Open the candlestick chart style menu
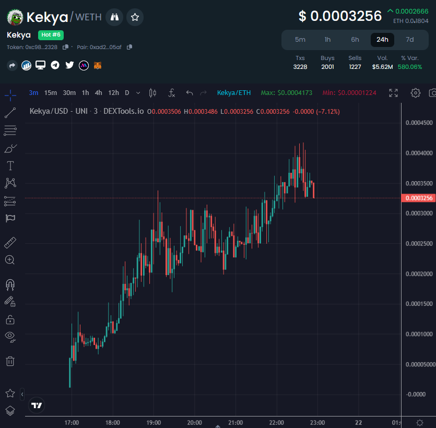The width and height of the screenshot is (436, 428). (152, 93)
